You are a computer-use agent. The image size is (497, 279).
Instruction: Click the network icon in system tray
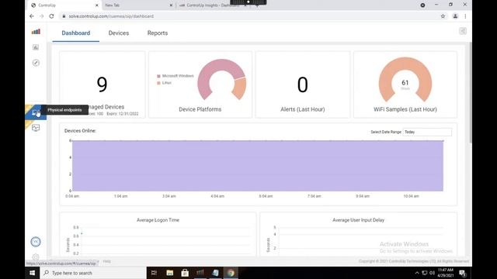[425, 273]
